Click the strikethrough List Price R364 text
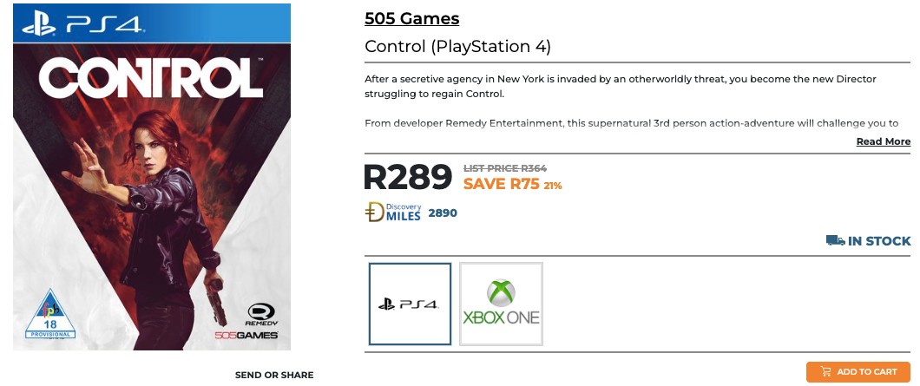This screenshot has width=920, height=386. pos(505,168)
